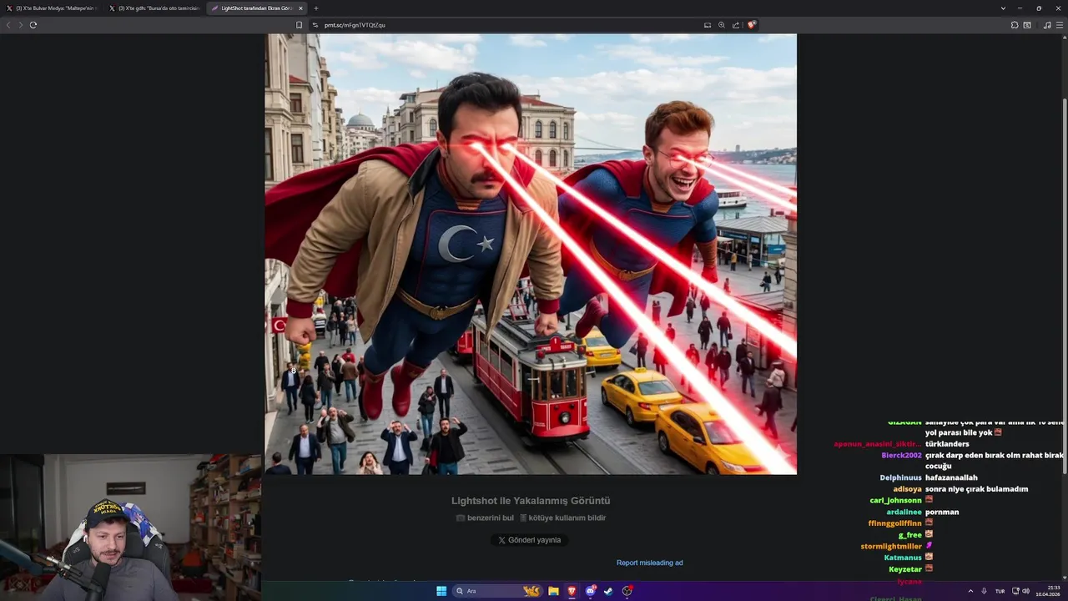Open the zoom magnifier in address bar
The height and width of the screenshot is (601, 1068).
point(722,25)
